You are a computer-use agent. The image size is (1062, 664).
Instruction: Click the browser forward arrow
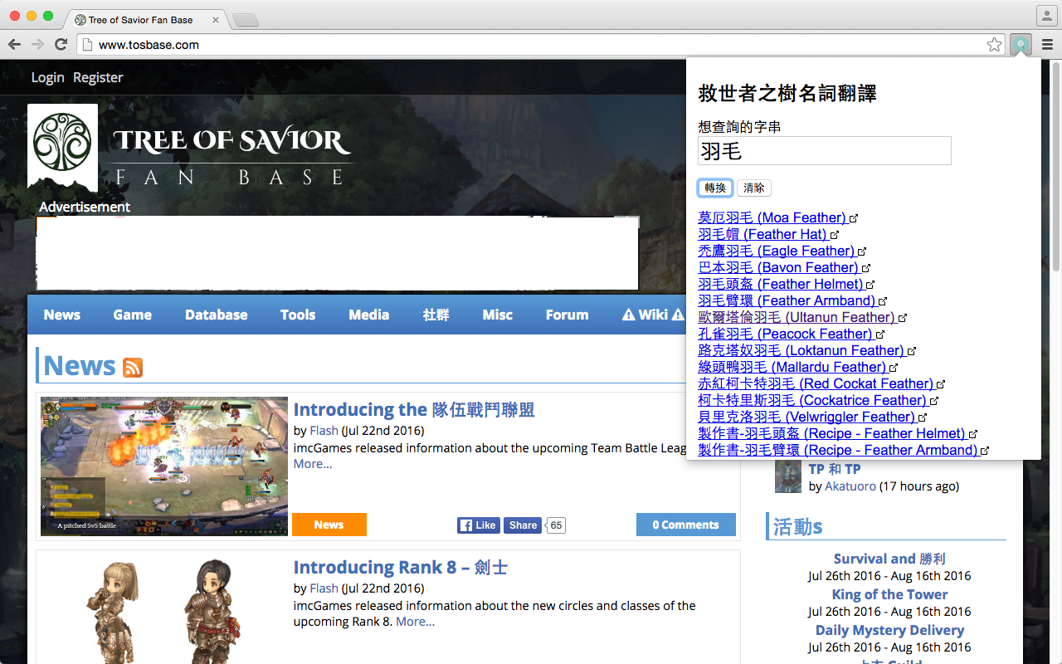(37, 44)
